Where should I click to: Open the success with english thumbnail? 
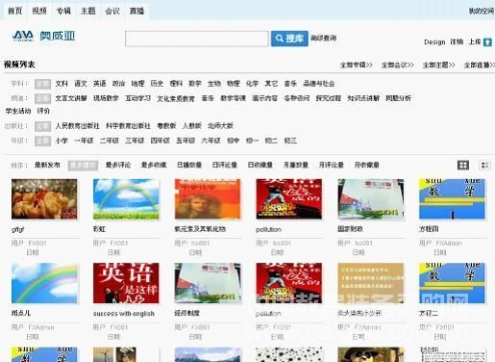tap(126, 283)
